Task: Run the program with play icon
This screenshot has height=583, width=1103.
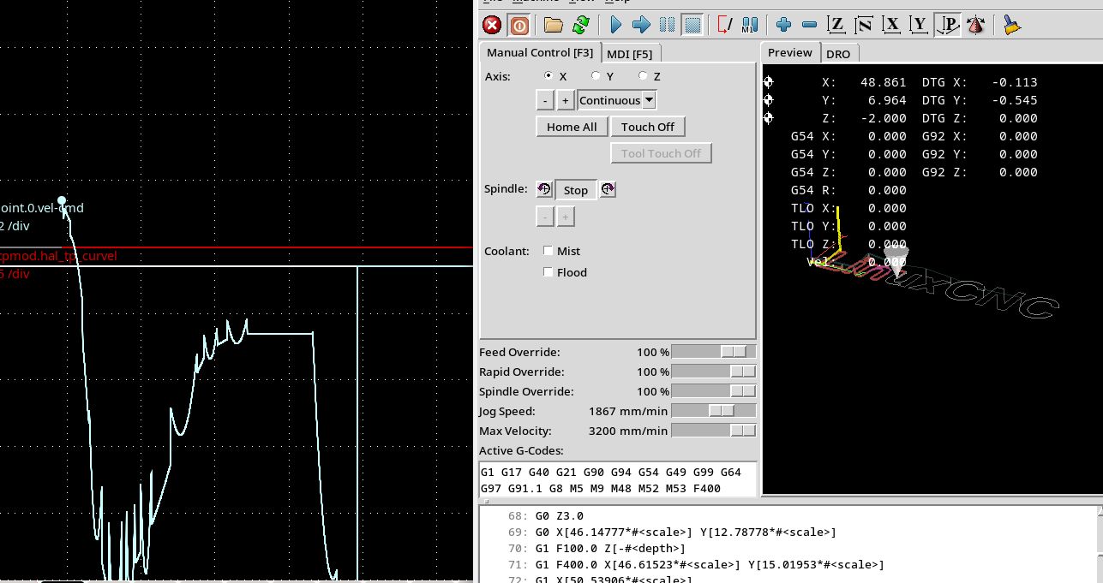Action: pyautogui.click(x=615, y=25)
